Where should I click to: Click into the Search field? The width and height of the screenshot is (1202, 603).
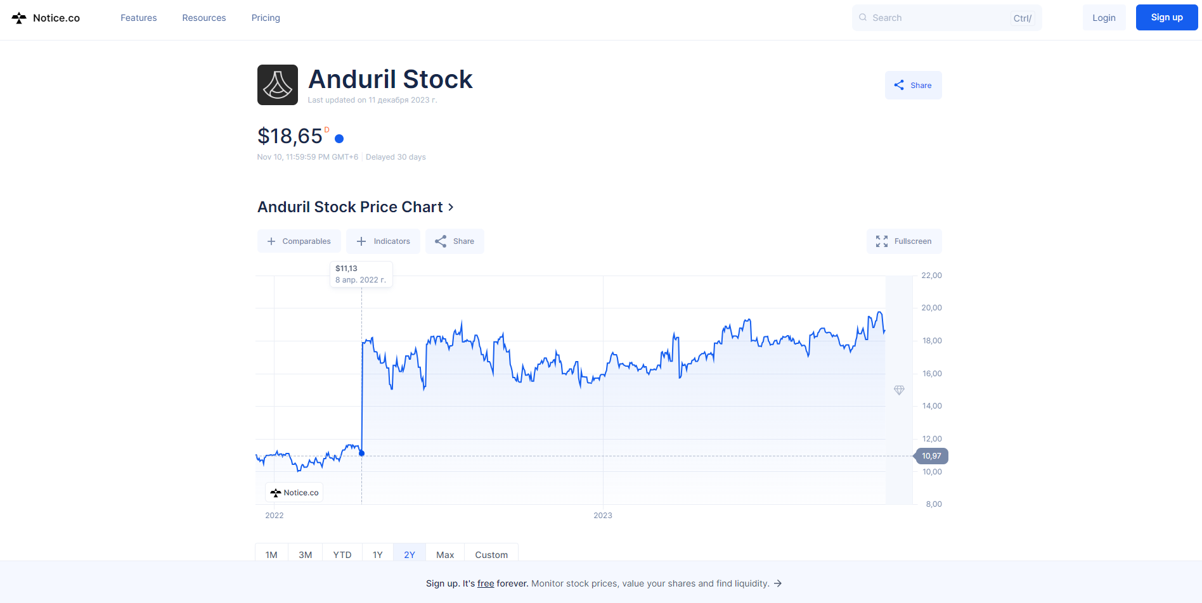938,18
